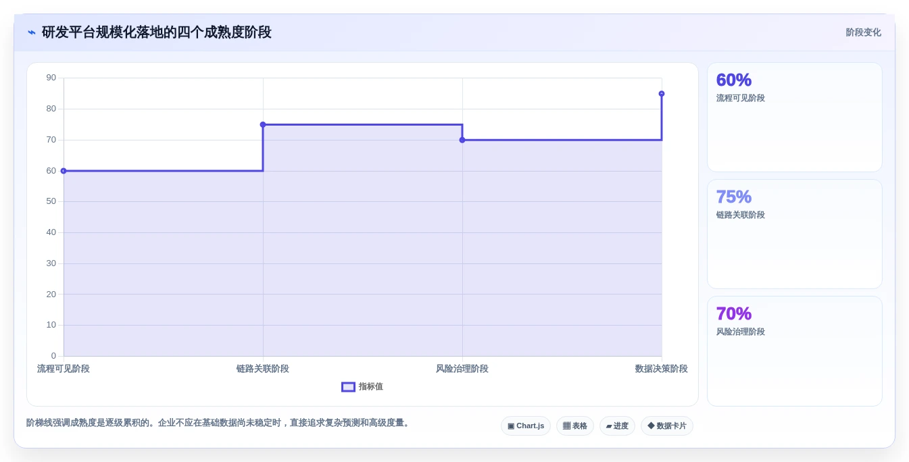
Task: Click the y-axis value 0
Action: coord(54,356)
